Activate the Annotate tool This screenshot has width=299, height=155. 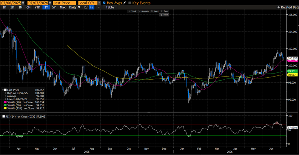pos(143,11)
